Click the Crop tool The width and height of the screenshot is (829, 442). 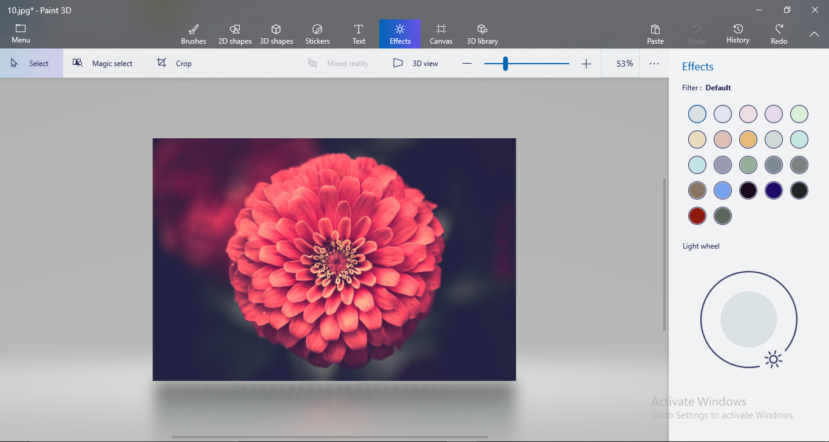pos(174,63)
